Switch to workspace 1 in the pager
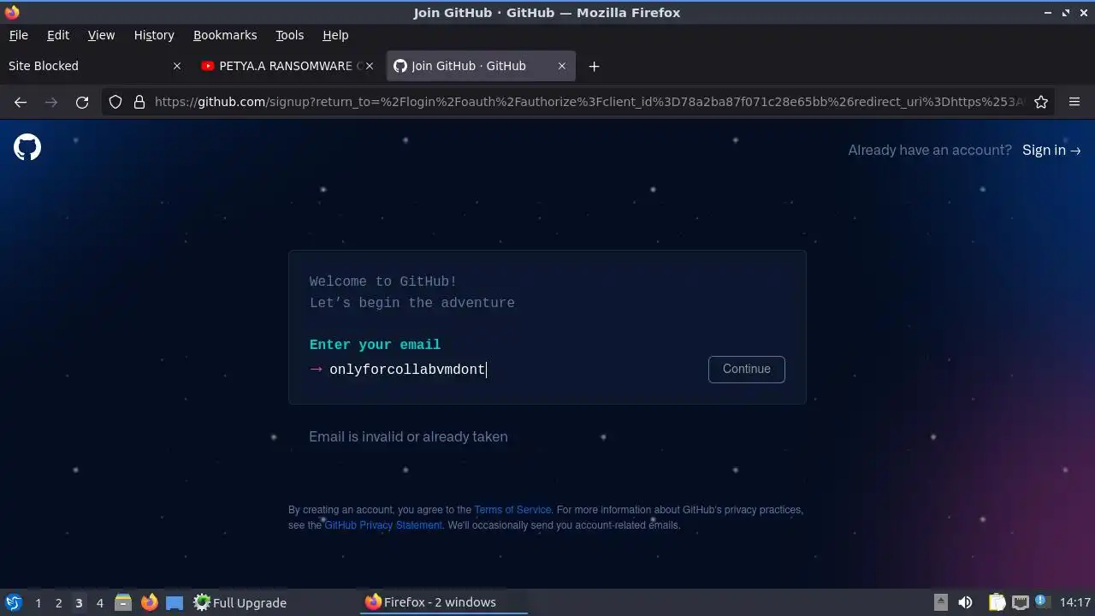 (x=38, y=603)
